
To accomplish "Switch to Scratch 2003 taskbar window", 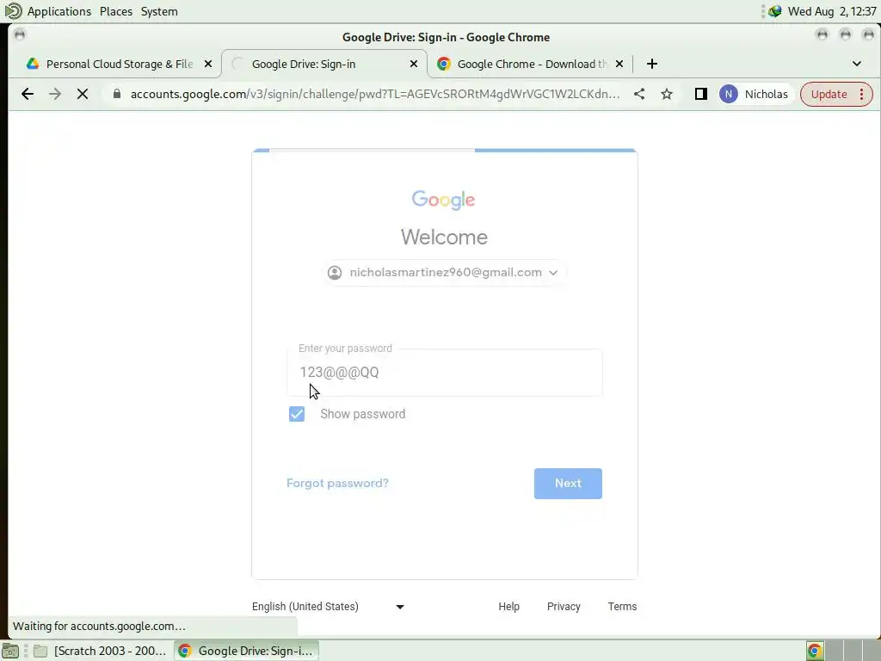I will (100, 651).
